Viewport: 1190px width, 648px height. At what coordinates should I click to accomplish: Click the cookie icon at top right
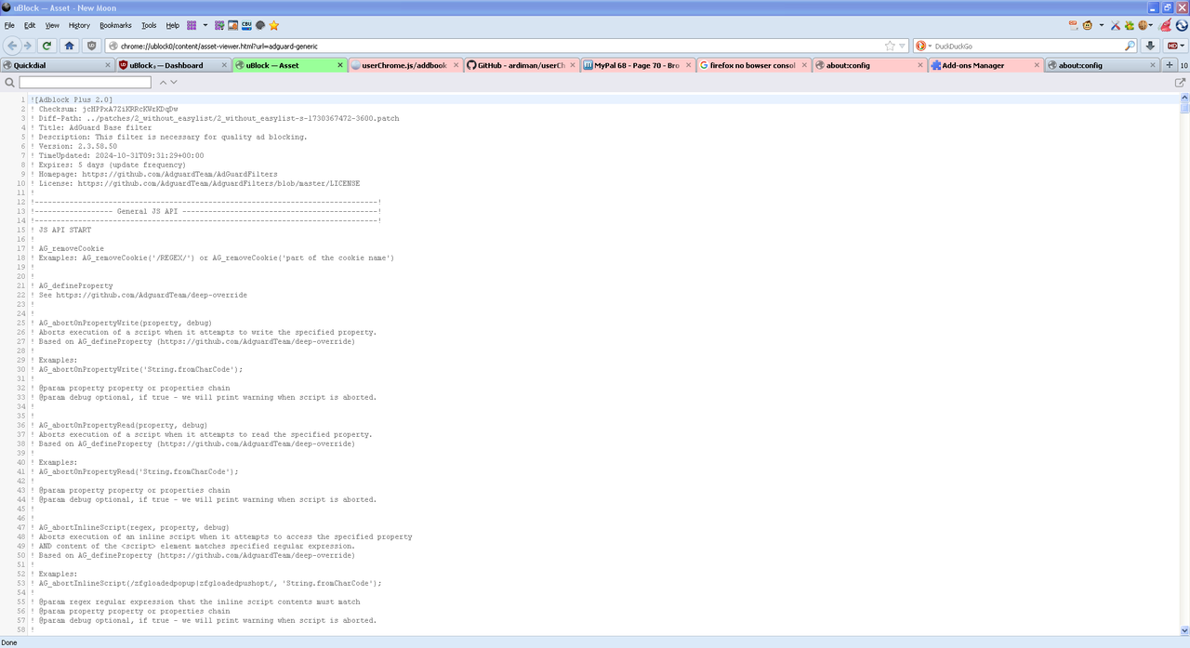coord(1143,25)
